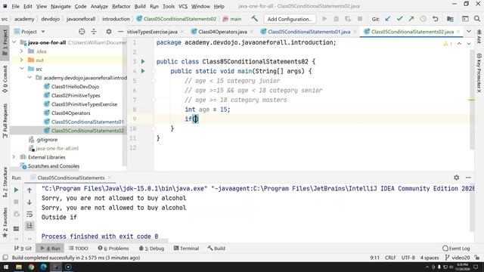Screen dimensions: 484x272
Task: Click the previous highlighted error up arrow
Action: (x=459, y=44)
